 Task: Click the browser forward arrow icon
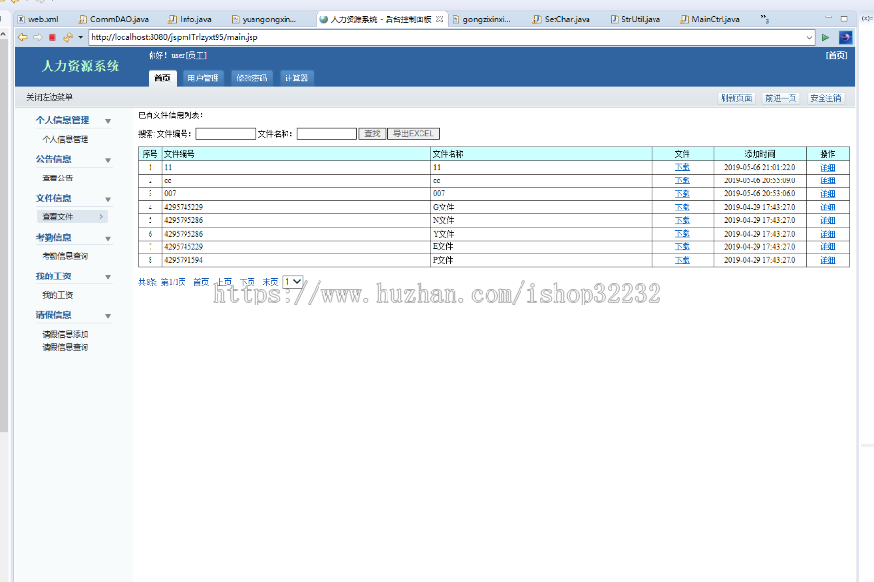[37, 38]
